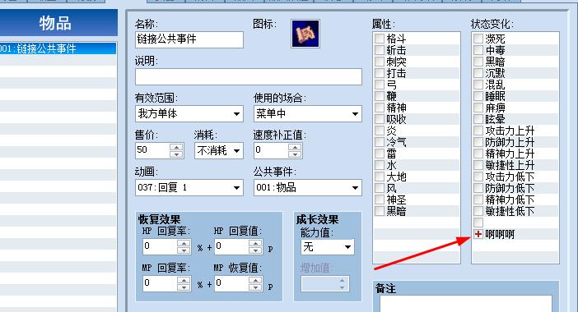Viewport: 578px width, 312px height.
Task: Toggle 精神力低下 state change
Action: [478, 200]
